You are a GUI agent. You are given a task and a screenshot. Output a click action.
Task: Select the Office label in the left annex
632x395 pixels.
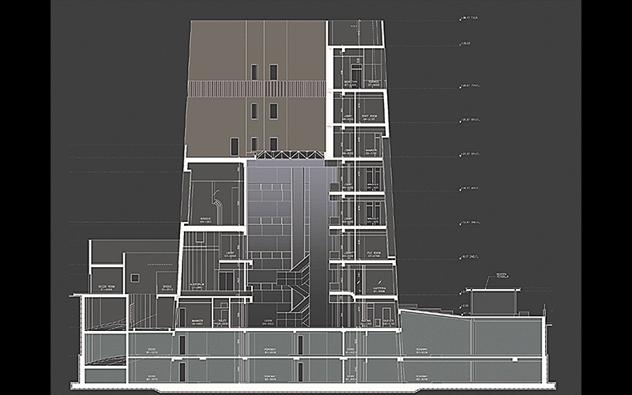167,289
